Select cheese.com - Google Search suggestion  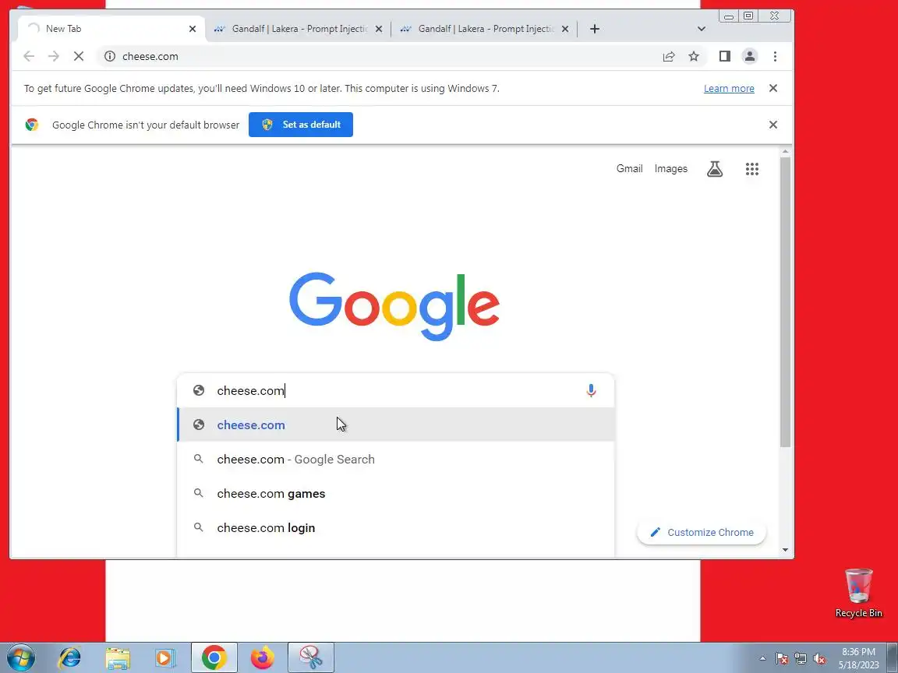click(396, 459)
